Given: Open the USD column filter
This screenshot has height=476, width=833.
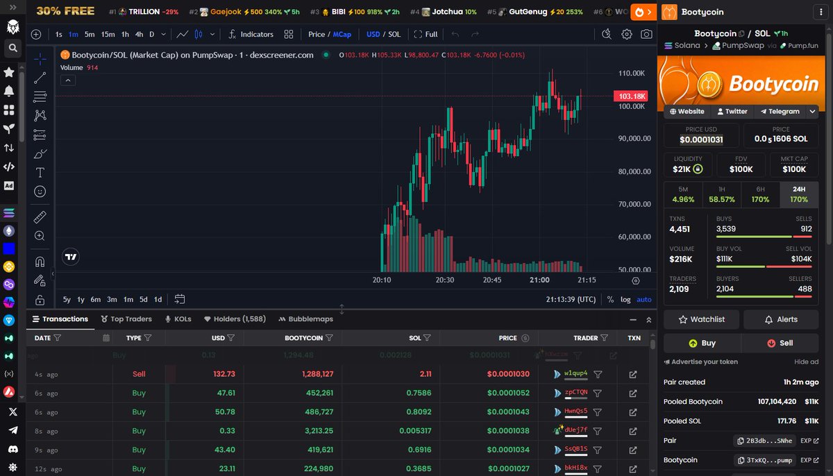Looking at the screenshot, I should pos(230,338).
